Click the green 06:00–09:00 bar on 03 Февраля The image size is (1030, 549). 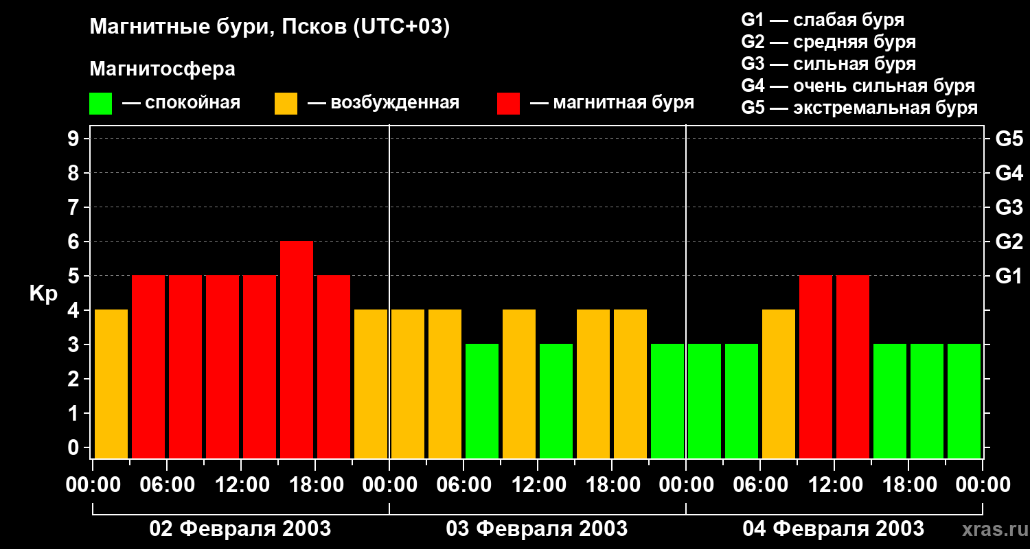pyautogui.click(x=482, y=401)
